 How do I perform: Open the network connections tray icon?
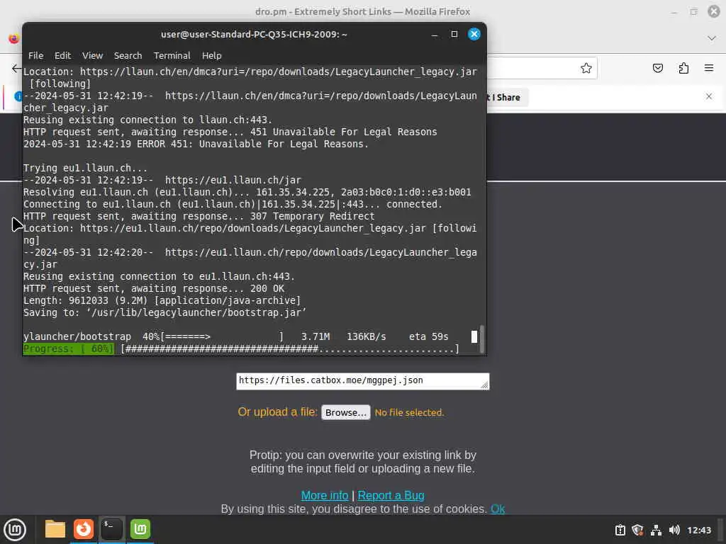[x=656, y=530]
